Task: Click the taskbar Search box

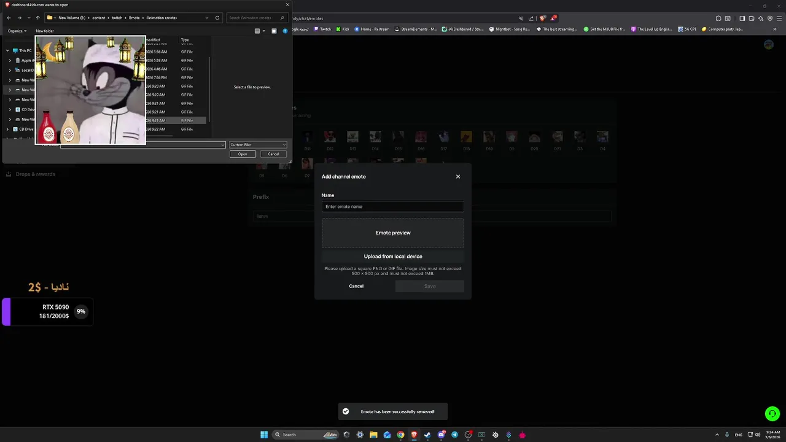Action: pos(306,435)
